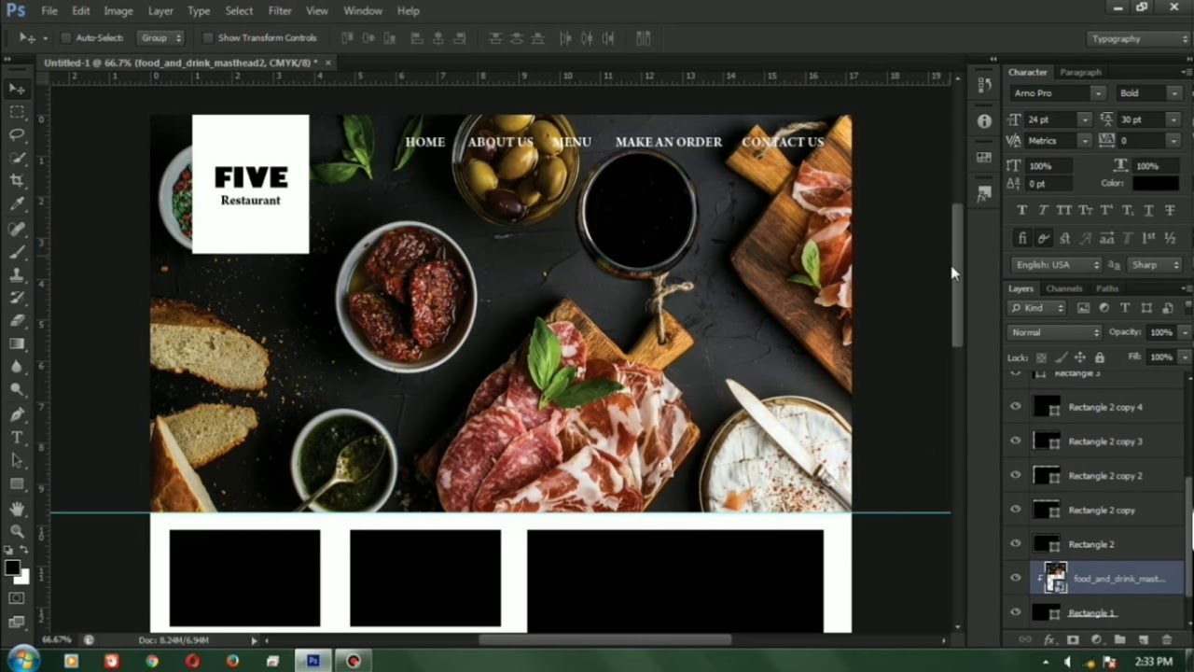The width and height of the screenshot is (1194, 672).
Task: Open the Styles panel fx icon
Action: (983, 194)
